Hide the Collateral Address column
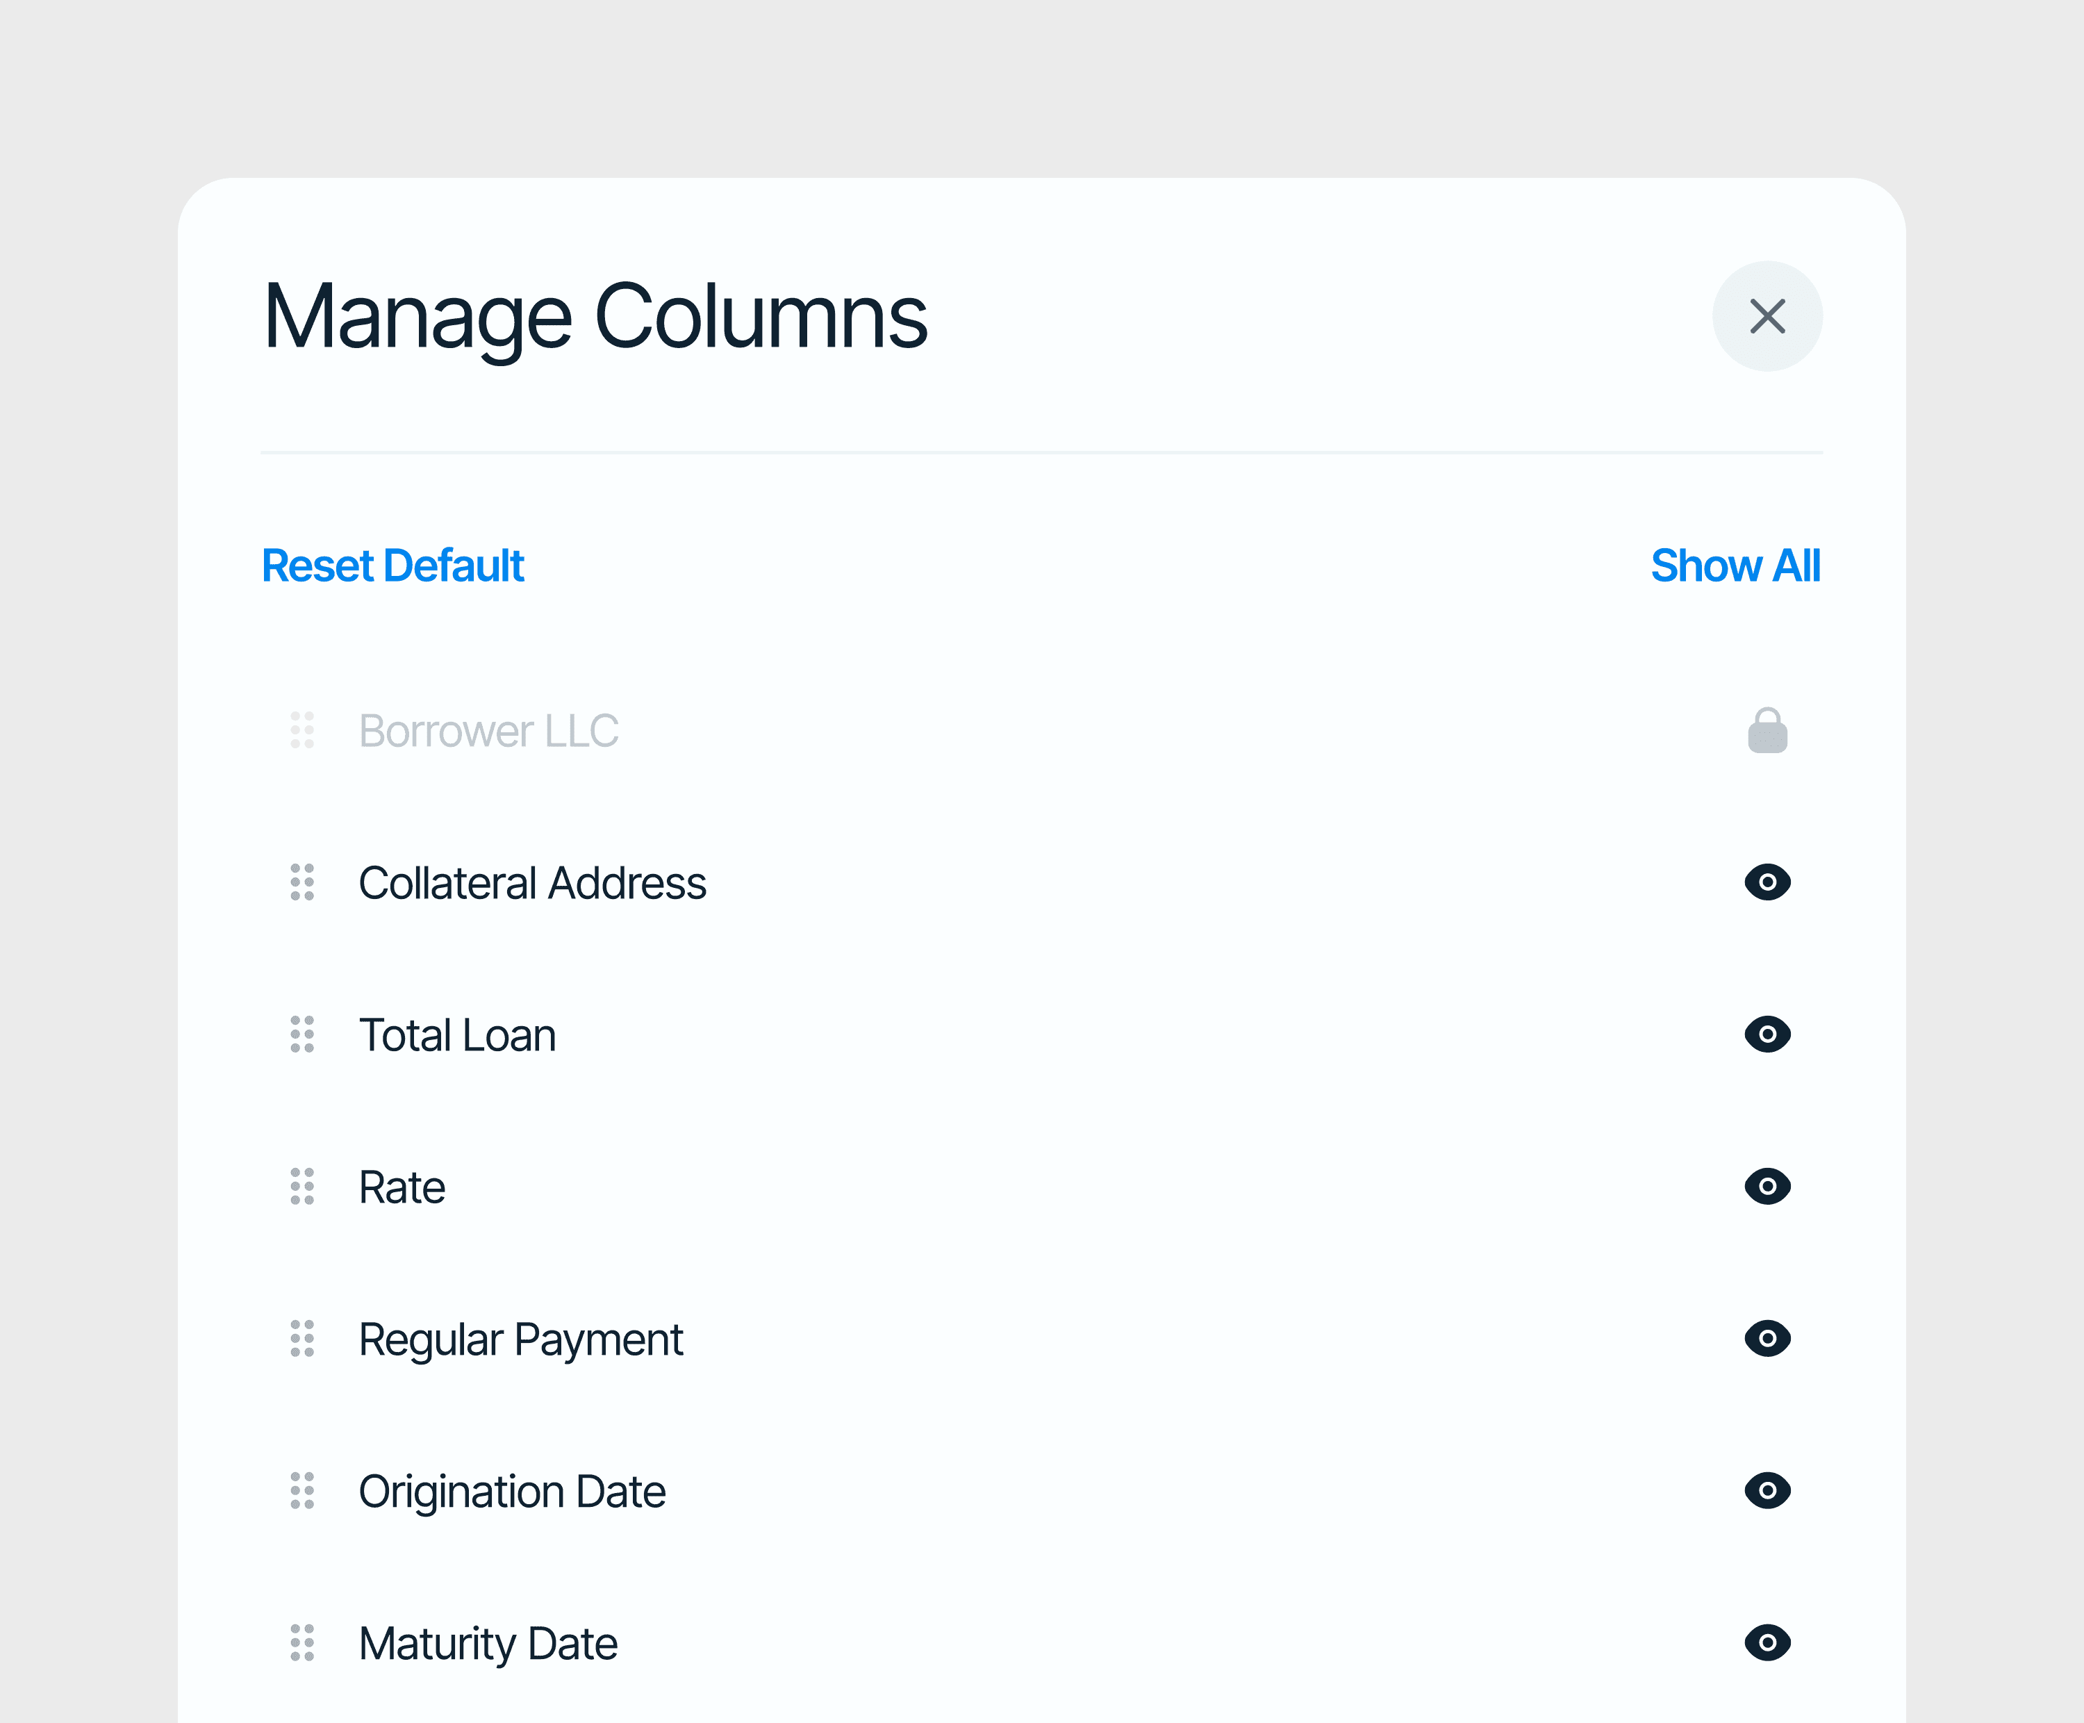Viewport: 2084px width, 1723px height. (1767, 882)
